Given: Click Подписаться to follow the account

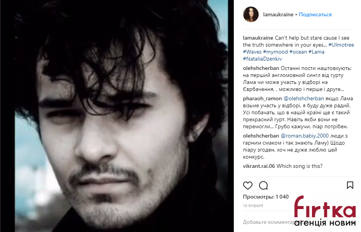Looking at the screenshot, I should pos(315,14).
